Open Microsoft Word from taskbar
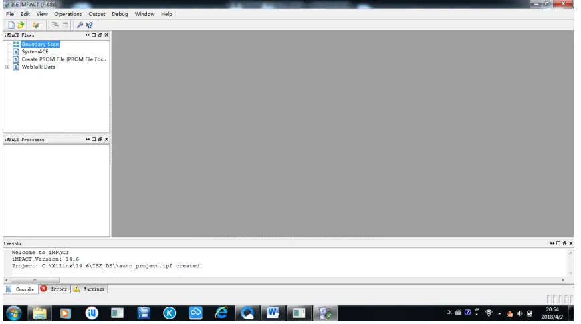Viewport: 581px width, 324px height. coord(273,313)
